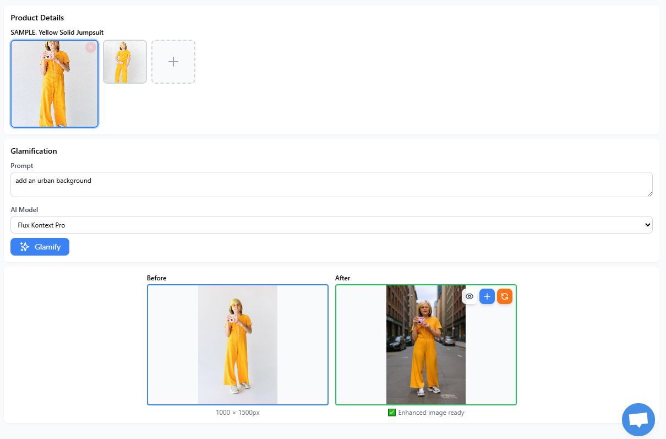This screenshot has width=666, height=439.
Task: Open the AI Model dropdown
Action: click(330, 225)
